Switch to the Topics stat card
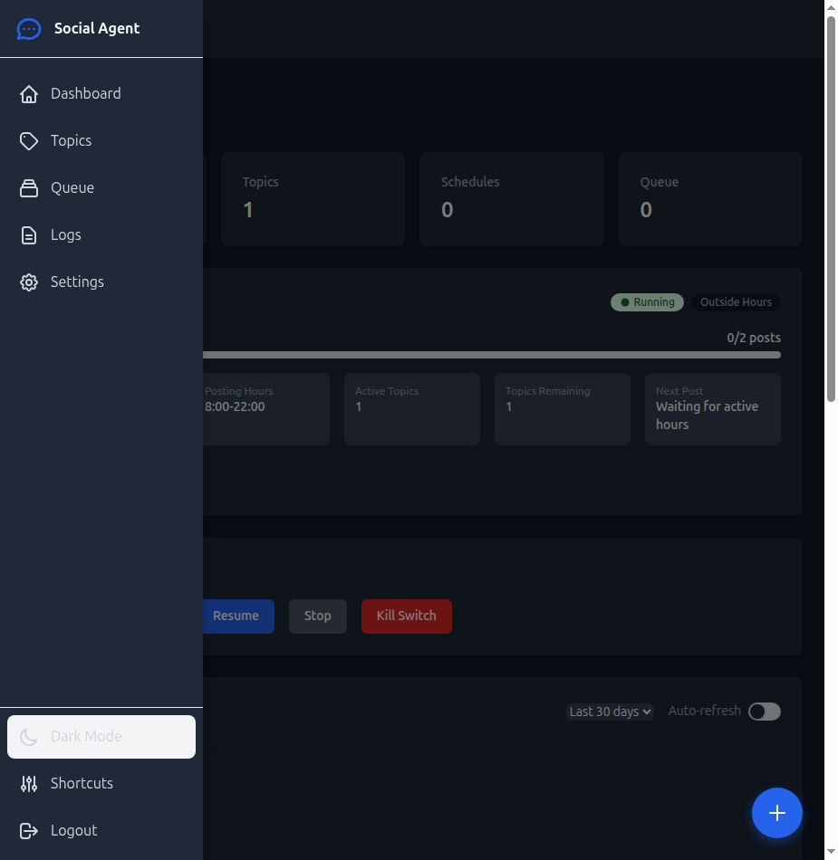The height and width of the screenshot is (860, 838). (x=312, y=198)
